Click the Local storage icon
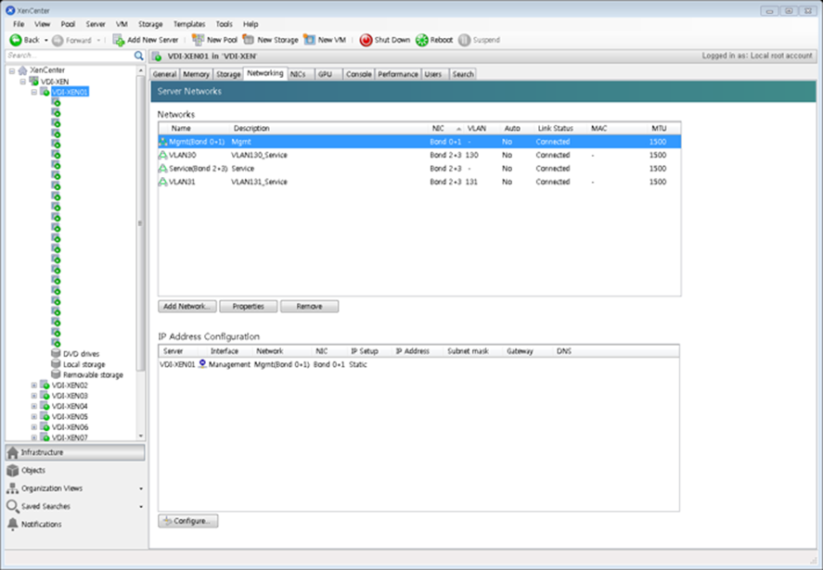 click(x=56, y=364)
